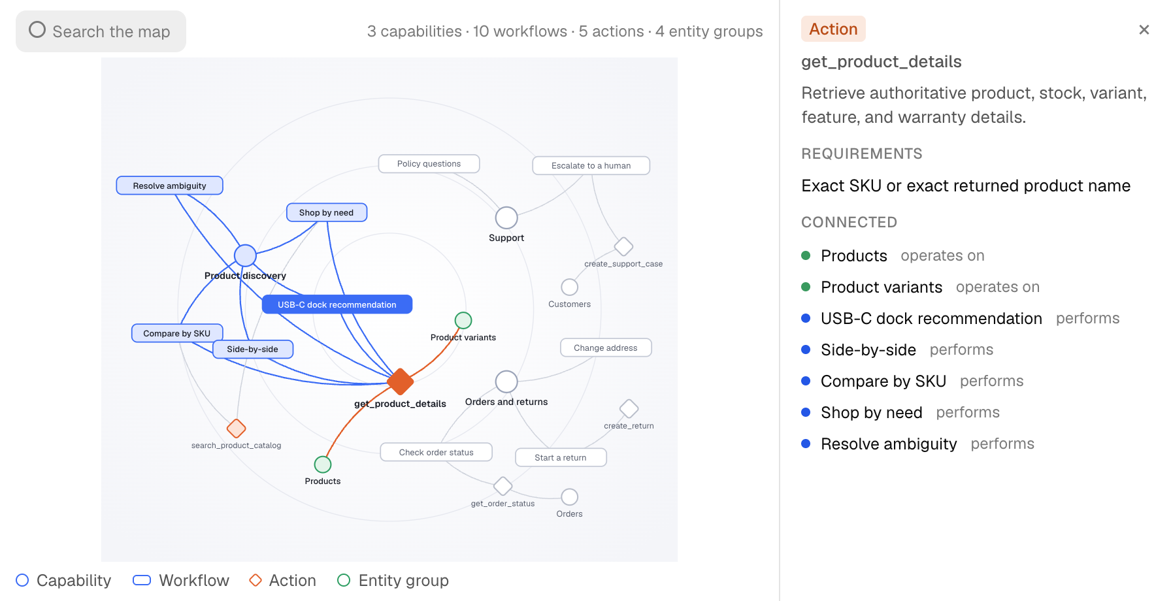Screen dimensions: 1171x601
Task: Open Resolve ambiguity connected item
Action: (917, 444)
